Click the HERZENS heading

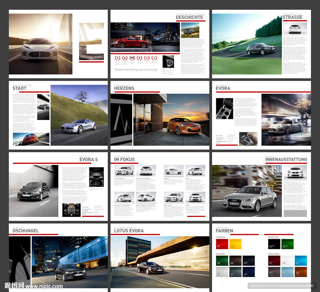pyautogui.click(x=124, y=89)
